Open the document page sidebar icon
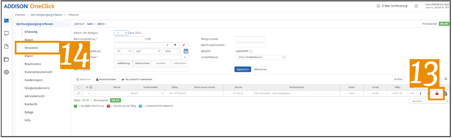This screenshot has width=452, height=138. (6, 46)
